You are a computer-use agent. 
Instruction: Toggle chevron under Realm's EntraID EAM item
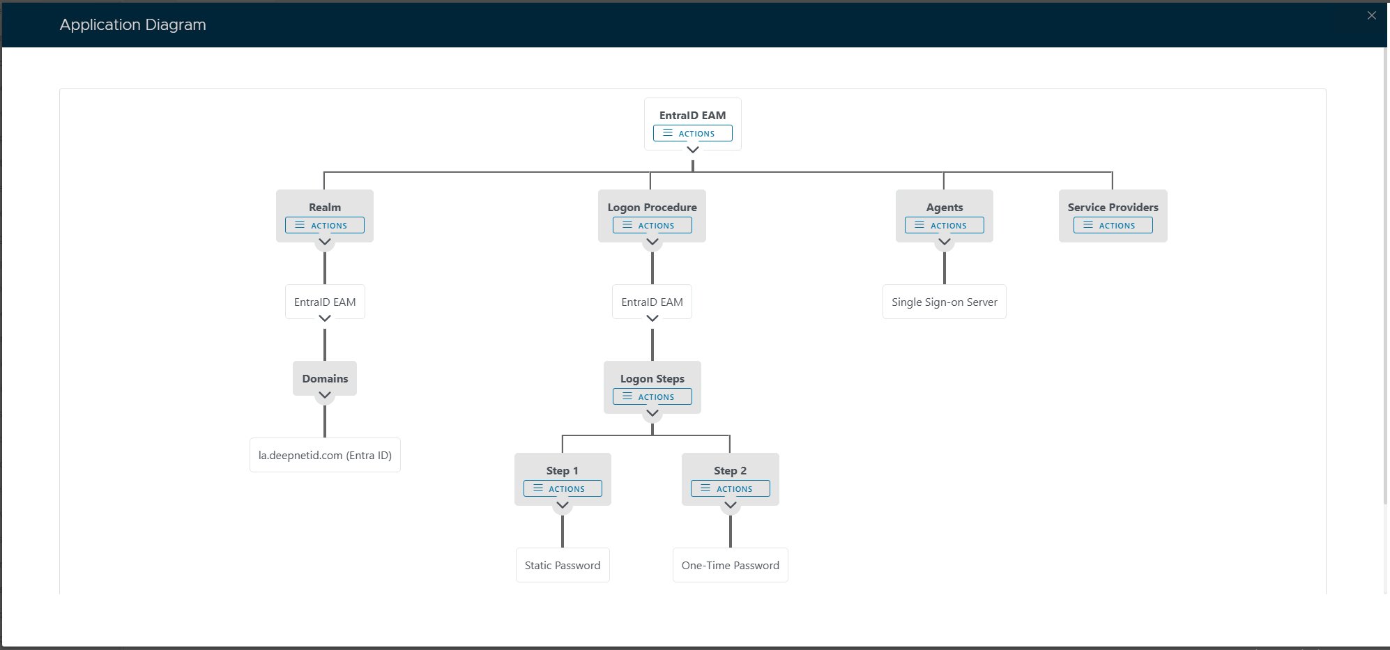point(325,318)
